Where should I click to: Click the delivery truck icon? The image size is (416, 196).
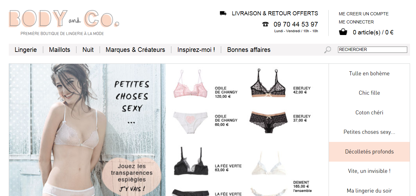(223, 13)
